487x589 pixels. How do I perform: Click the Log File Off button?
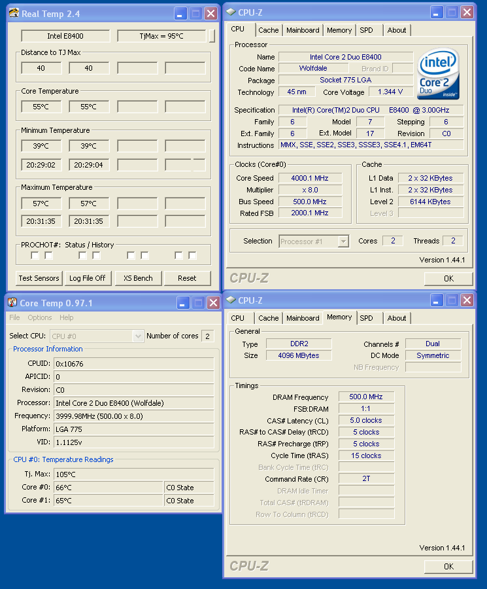tap(88, 278)
